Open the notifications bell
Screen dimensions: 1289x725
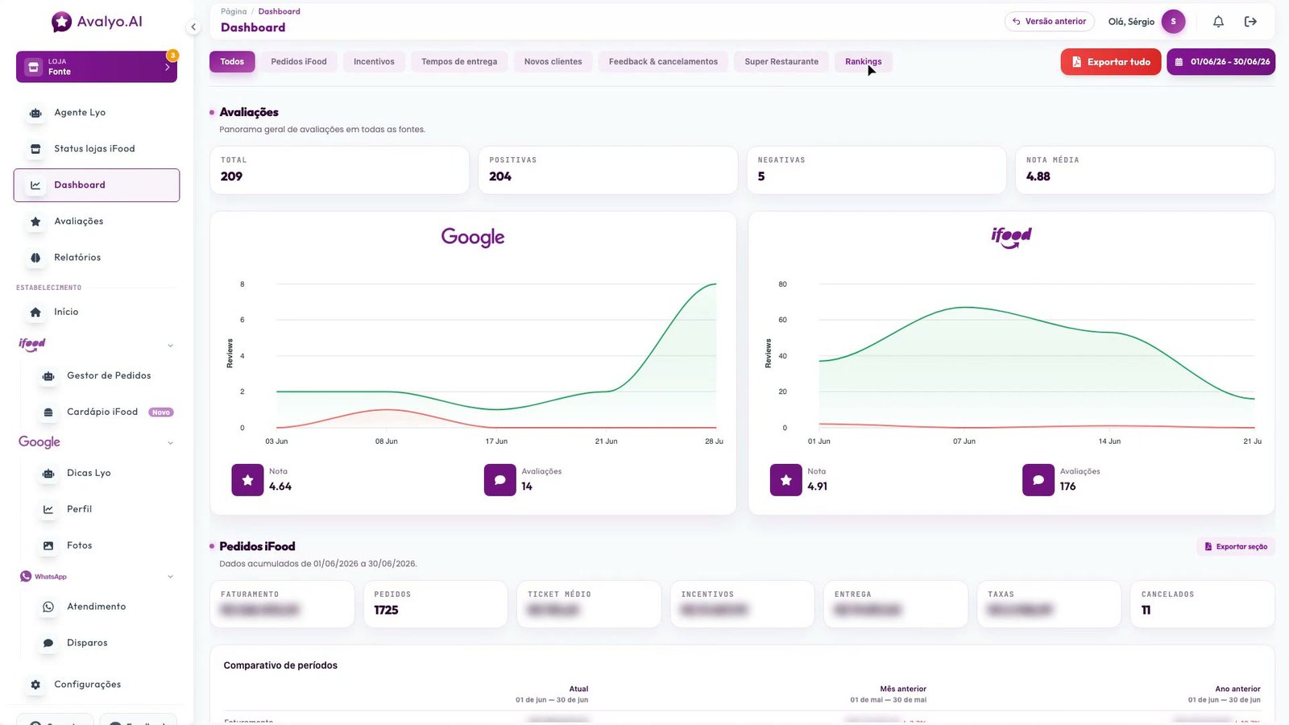(x=1218, y=22)
